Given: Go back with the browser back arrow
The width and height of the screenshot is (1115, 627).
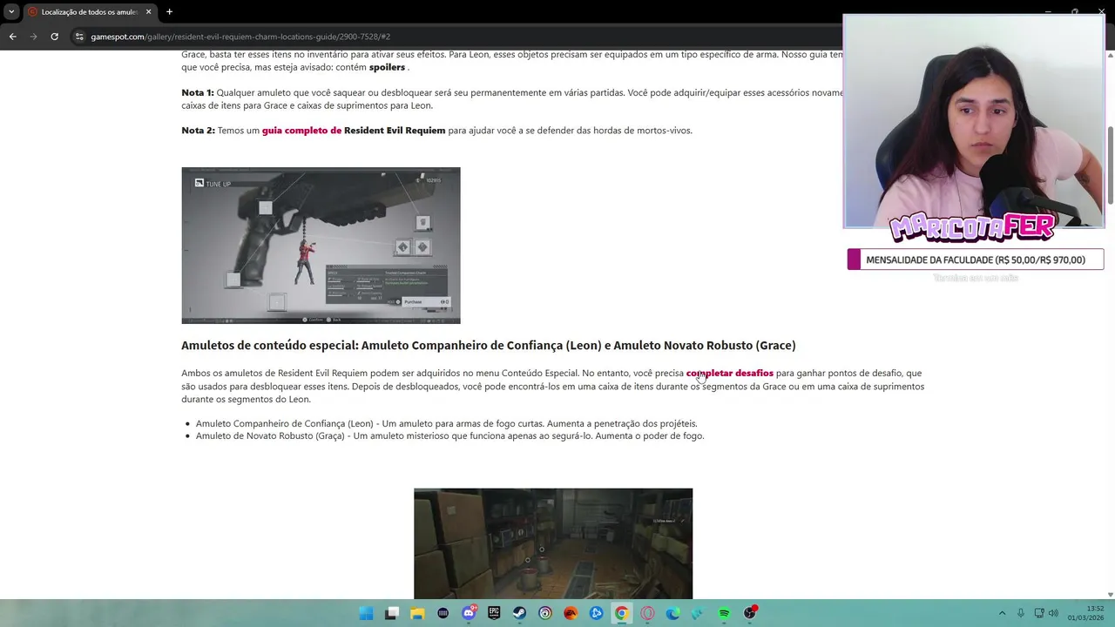Looking at the screenshot, I should tap(12, 37).
